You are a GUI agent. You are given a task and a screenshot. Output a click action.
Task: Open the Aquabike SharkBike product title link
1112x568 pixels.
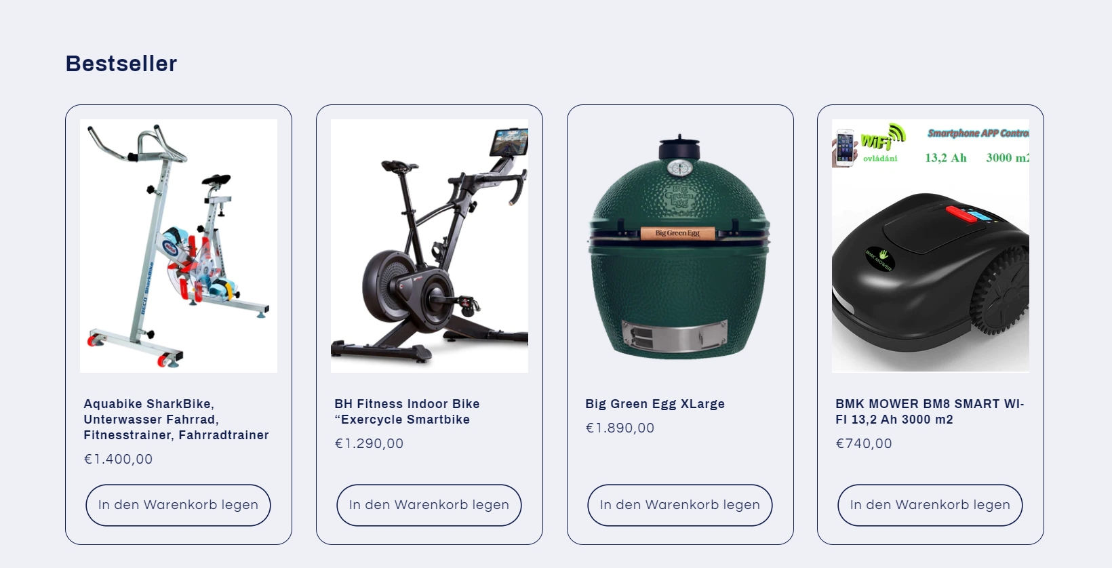click(x=176, y=420)
